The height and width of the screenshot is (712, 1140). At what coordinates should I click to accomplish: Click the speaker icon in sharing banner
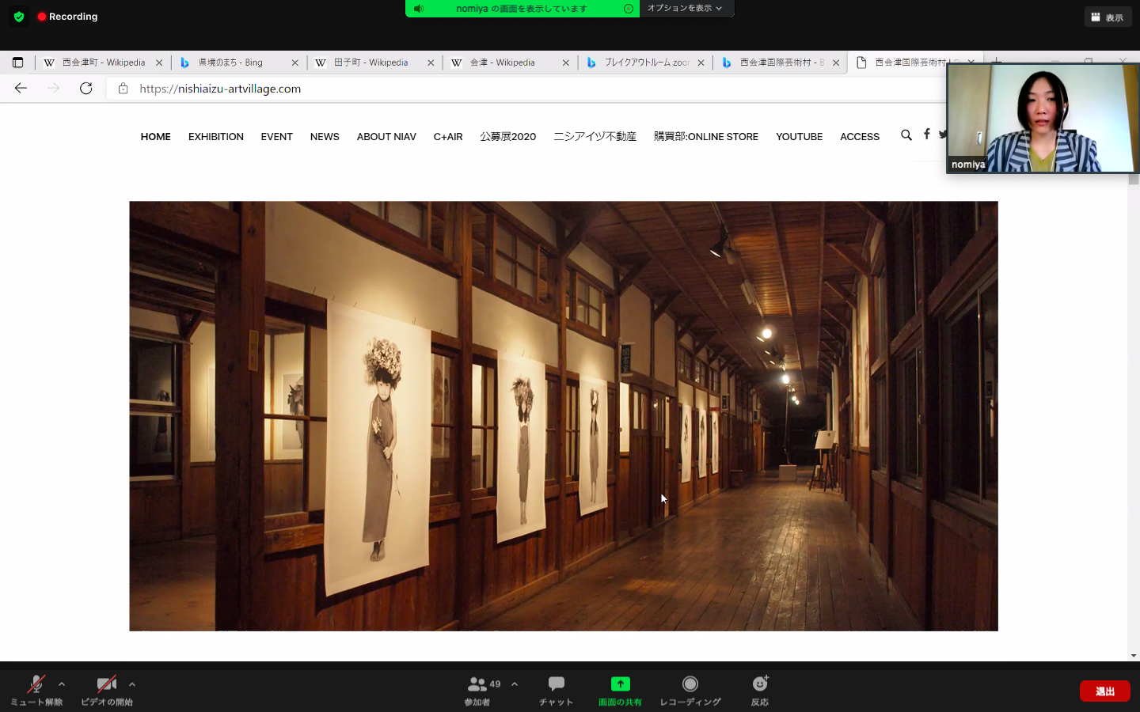pyautogui.click(x=419, y=9)
